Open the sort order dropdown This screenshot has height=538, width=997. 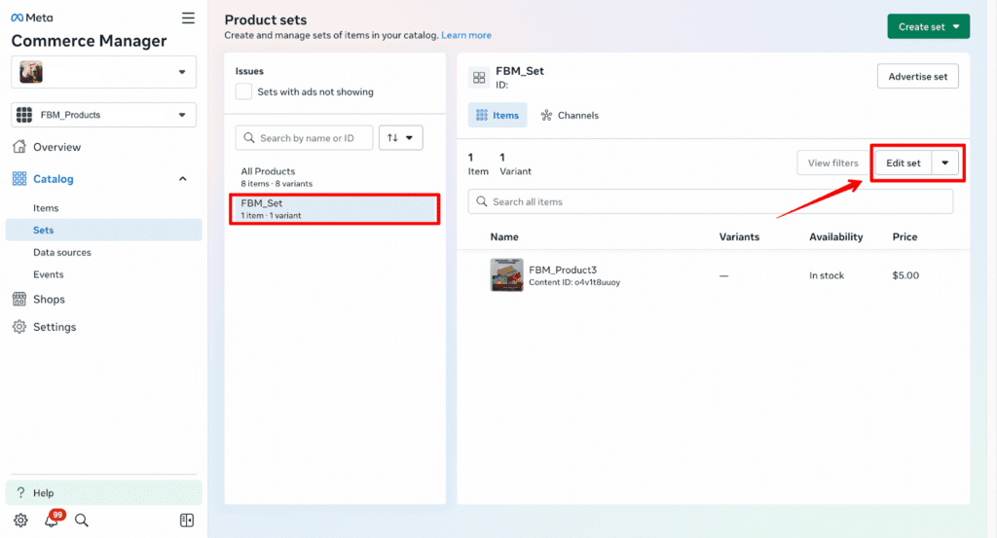tap(400, 138)
